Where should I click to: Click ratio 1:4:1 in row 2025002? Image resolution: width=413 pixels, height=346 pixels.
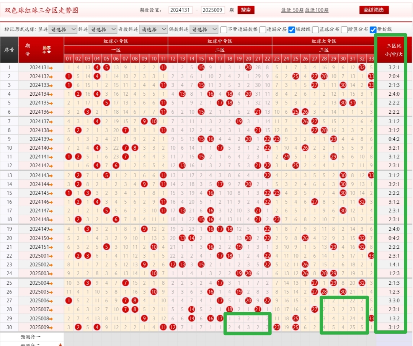(x=394, y=264)
